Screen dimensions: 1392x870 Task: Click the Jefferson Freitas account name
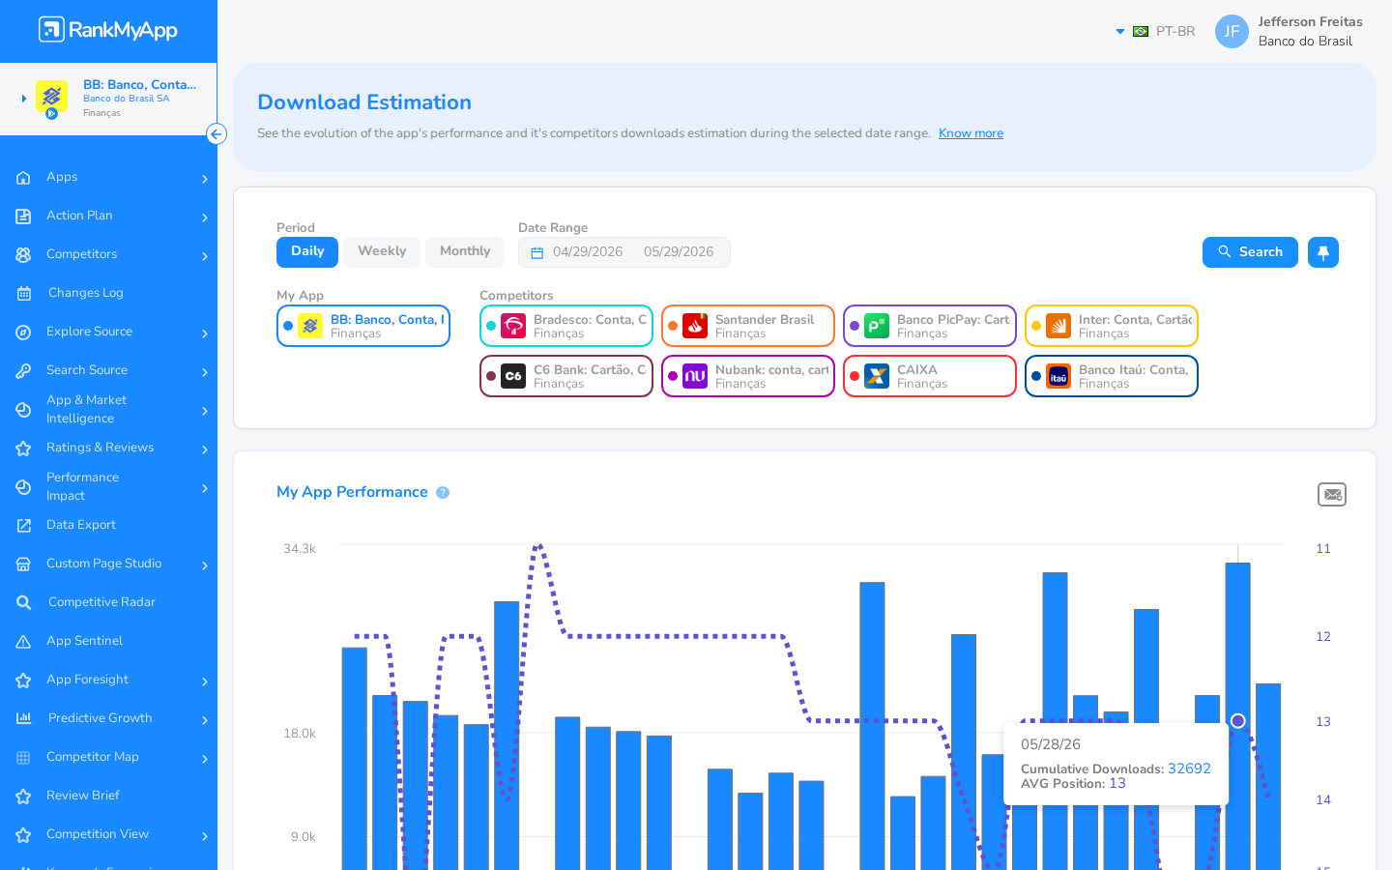(1310, 22)
